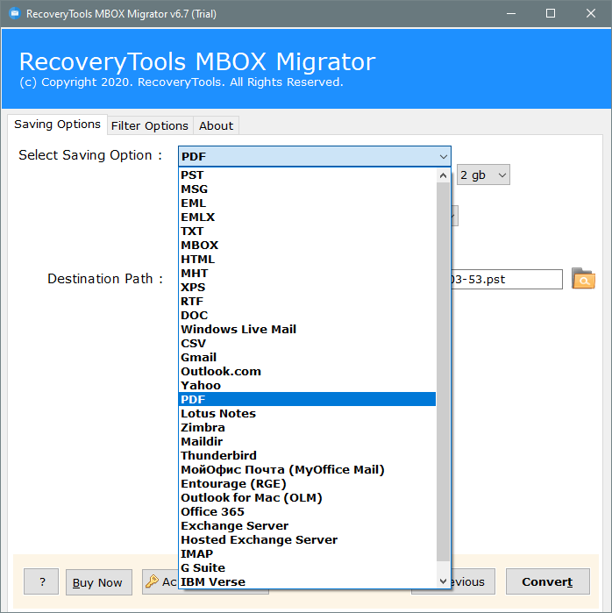Select G Suite from the list
Viewport: 612px width, 613px height.
pos(308,568)
